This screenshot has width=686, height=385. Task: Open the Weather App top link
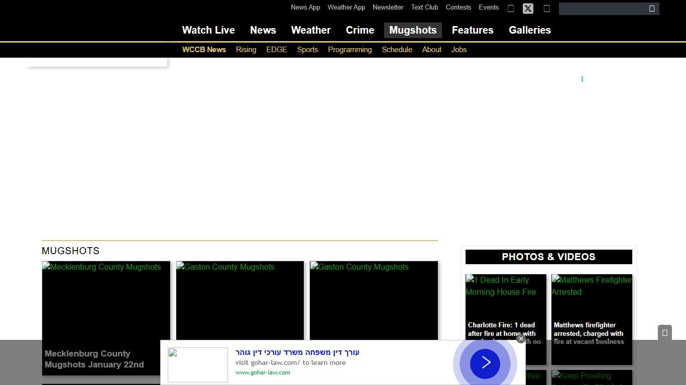tap(347, 8)
